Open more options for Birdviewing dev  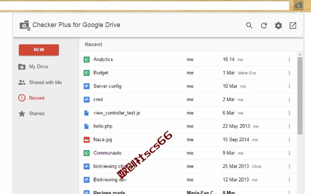(x=289, y=180)
